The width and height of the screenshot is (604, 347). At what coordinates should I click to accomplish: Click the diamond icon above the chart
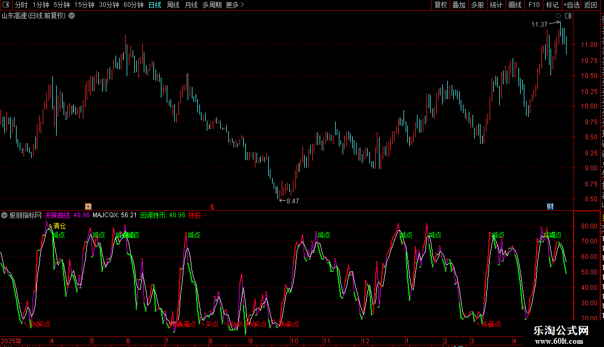558,16
